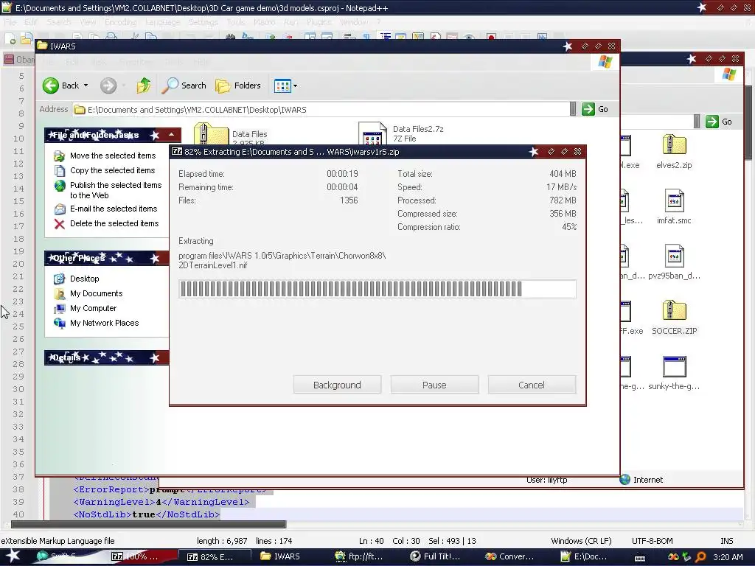The width and height of the screenshot is (755, 566).
Task: Click the Notepad++ horizontal scrollbar thumb
Action: 148,524
